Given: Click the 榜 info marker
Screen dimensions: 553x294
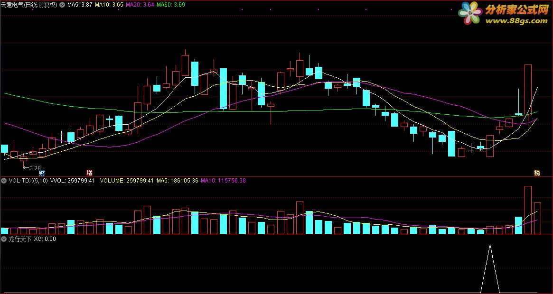Looking at the screenshot, I should coord(537,173).
